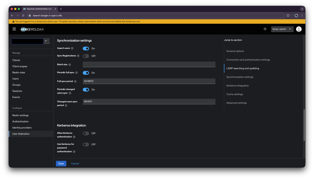The image size is (314, 179).
Task: Disable the Import users toggle
Action: [86, 48]
